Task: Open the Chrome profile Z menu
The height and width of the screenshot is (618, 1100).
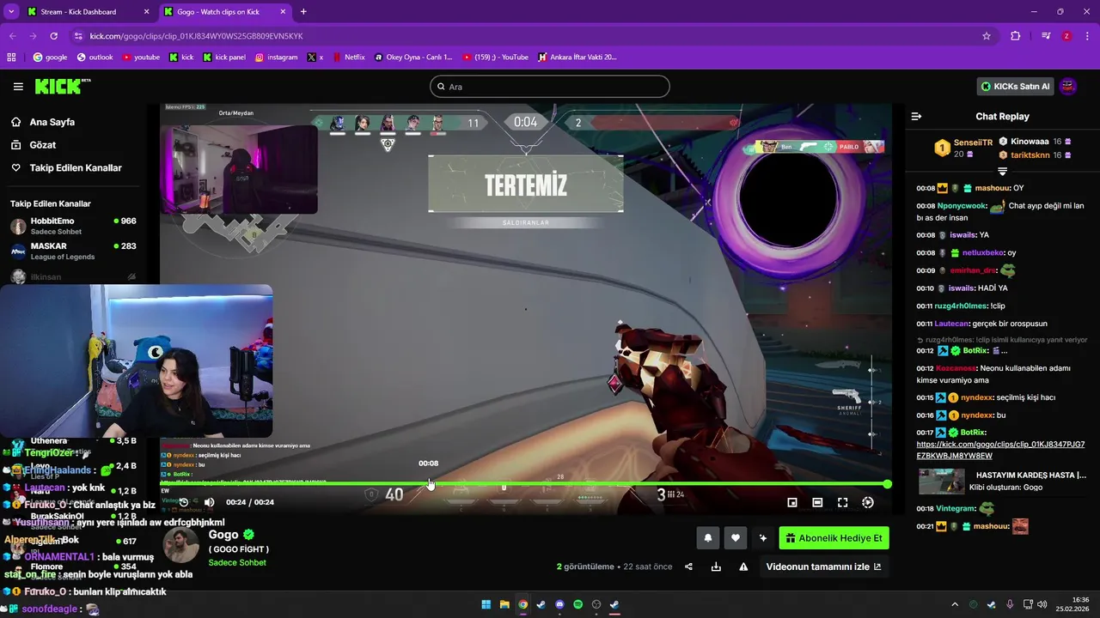Action: coord(1066,36)
